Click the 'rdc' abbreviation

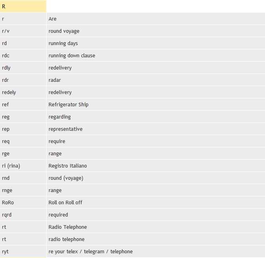6,56
